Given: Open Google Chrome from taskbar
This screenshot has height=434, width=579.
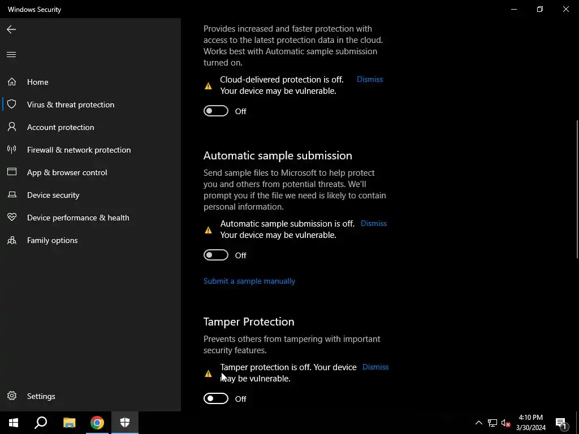Looking at the screenshot, I should pyautogui.click(x=97, y=423).
